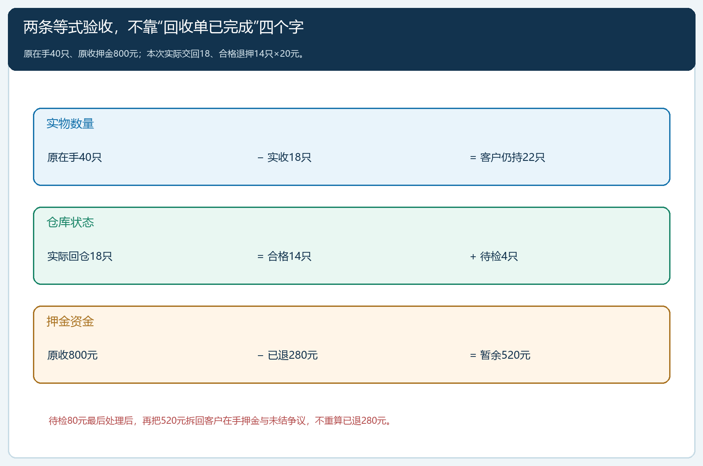Click the "− 已退280元" term
This screenshot has width=703, height=466.
click(x=287, y=355)
